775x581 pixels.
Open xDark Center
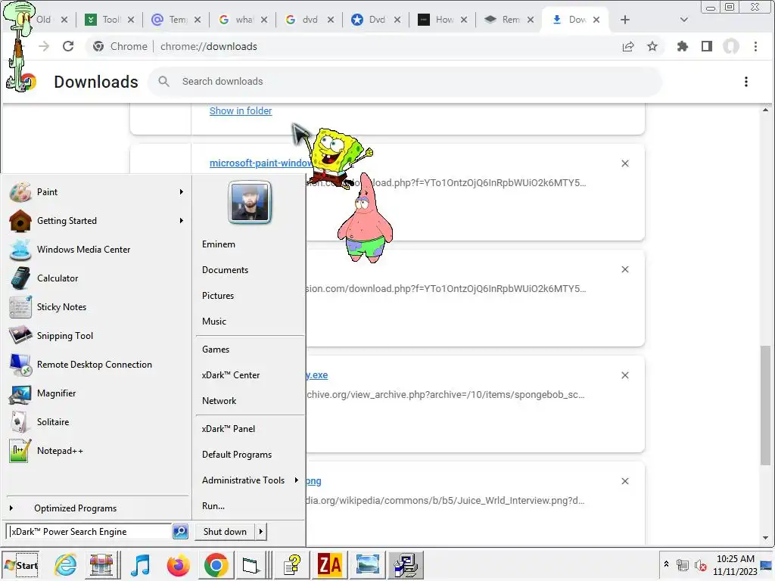point(231,375)
